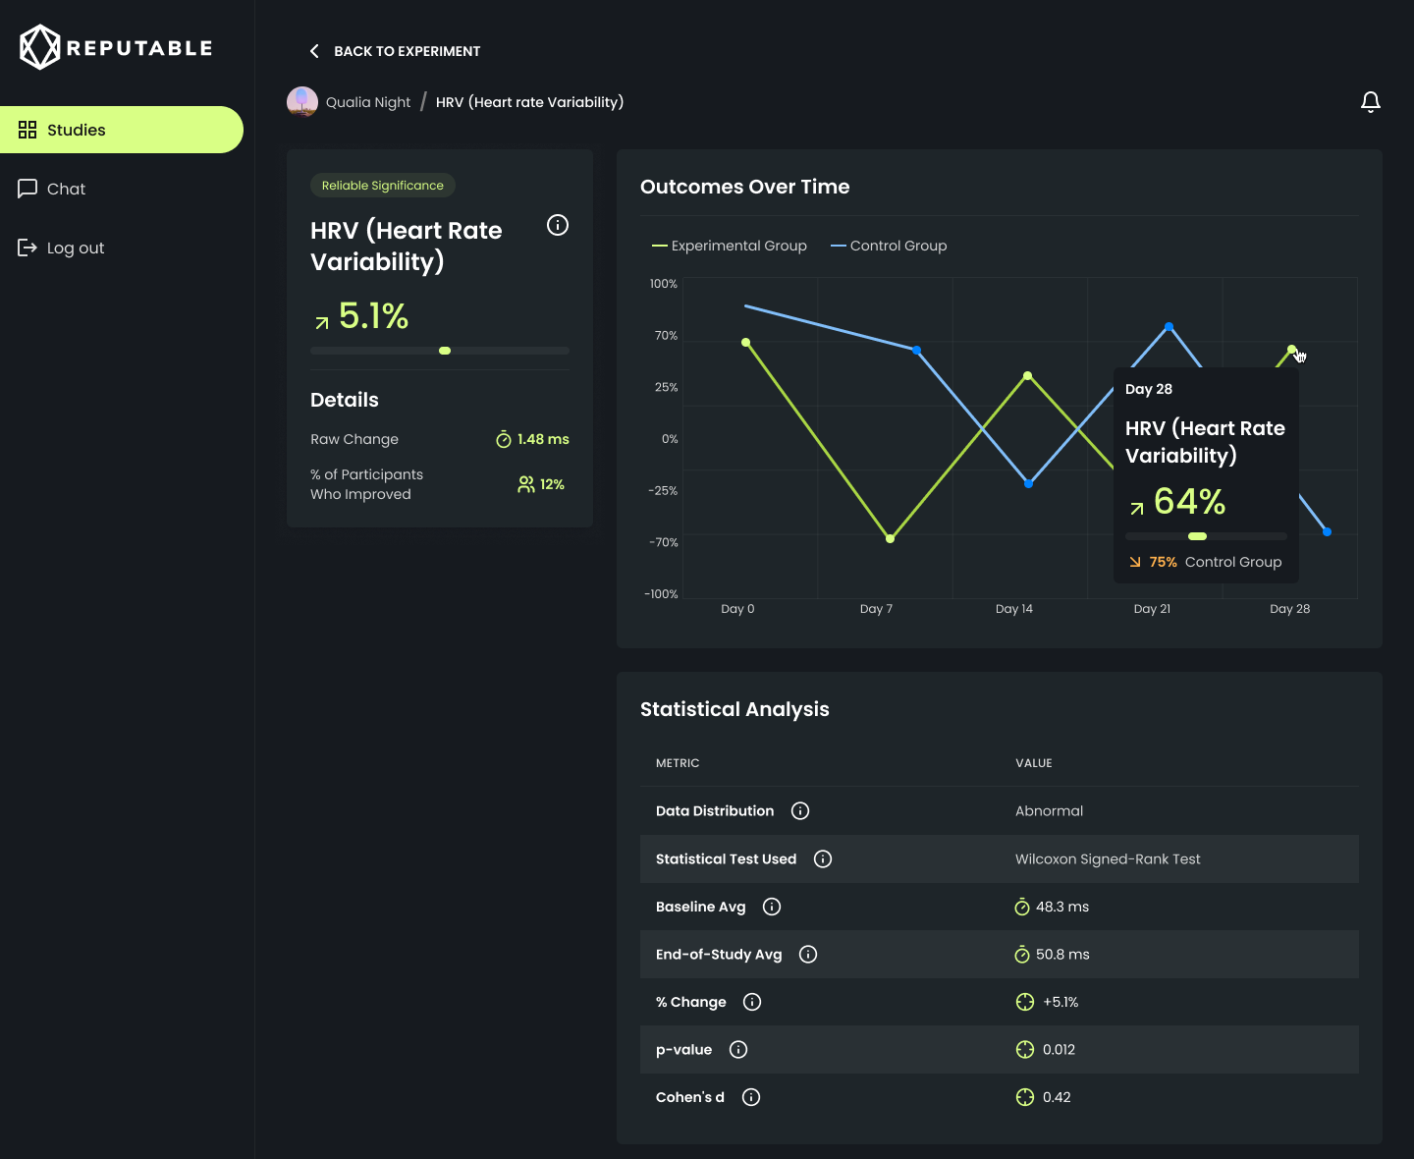
Task: Click the 1.48 ms raw change value
Action: (x=543, y=439)
